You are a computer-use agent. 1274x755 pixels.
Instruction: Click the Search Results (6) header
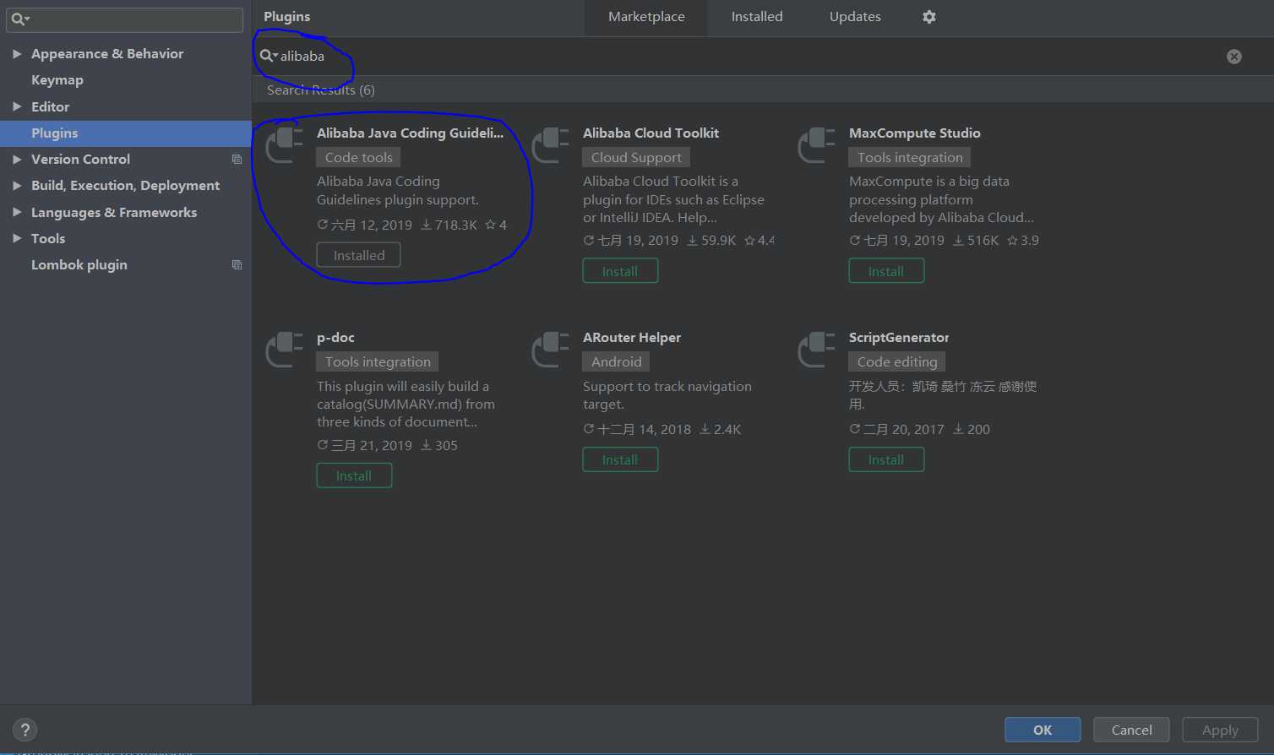[321, 90]
